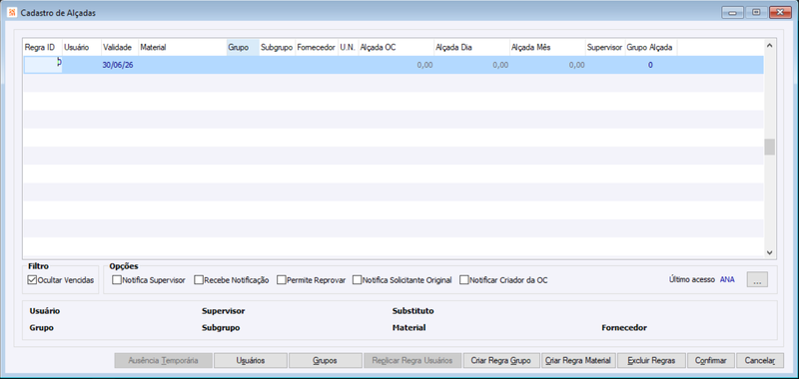The width and height of the screenshot is (799, 379).
Task: Click the U.N. column header
Action: click(348, 47)
